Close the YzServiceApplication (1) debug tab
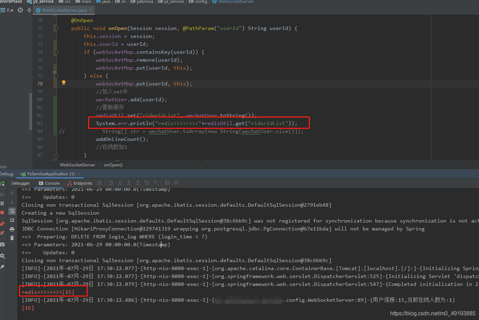This screenshot has height=320, width=479. 79,174
